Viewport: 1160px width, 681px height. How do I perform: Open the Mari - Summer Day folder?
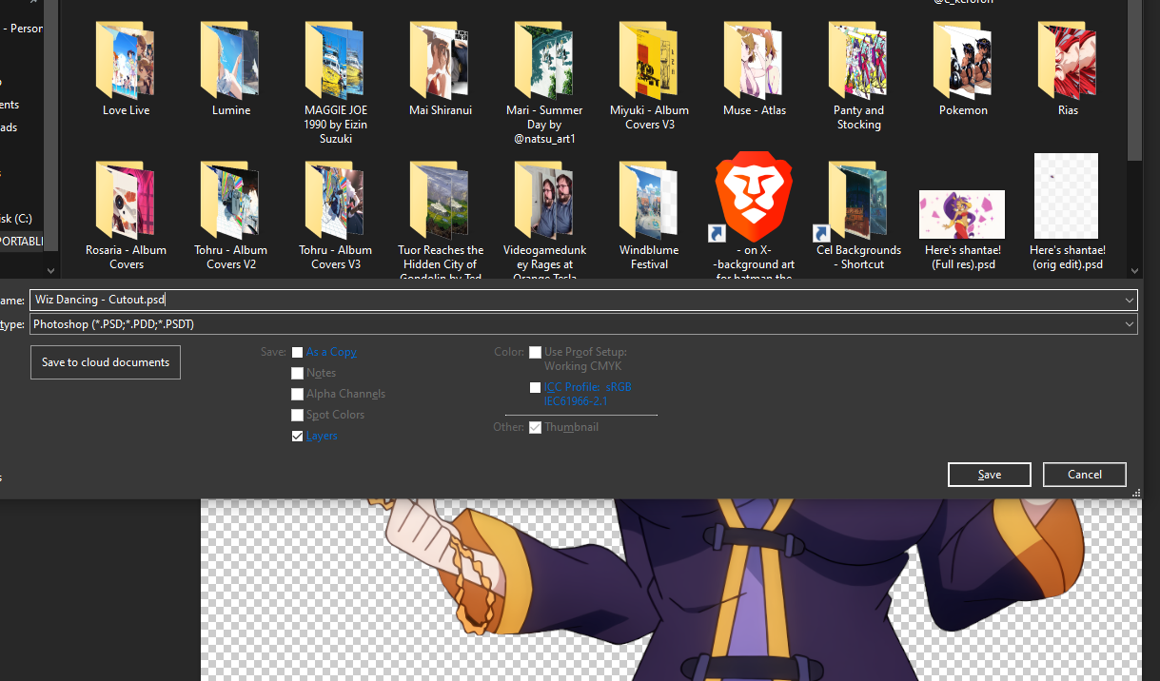tap(544, 61)
